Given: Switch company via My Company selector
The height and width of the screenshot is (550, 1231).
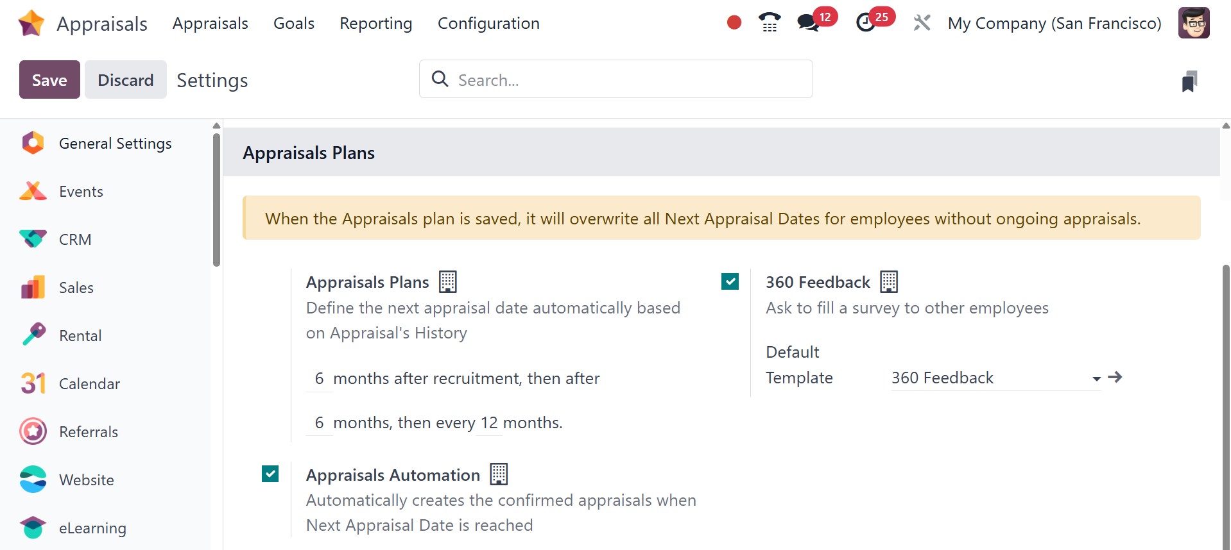Looking at the screenshot, I should pos(1054,23).
